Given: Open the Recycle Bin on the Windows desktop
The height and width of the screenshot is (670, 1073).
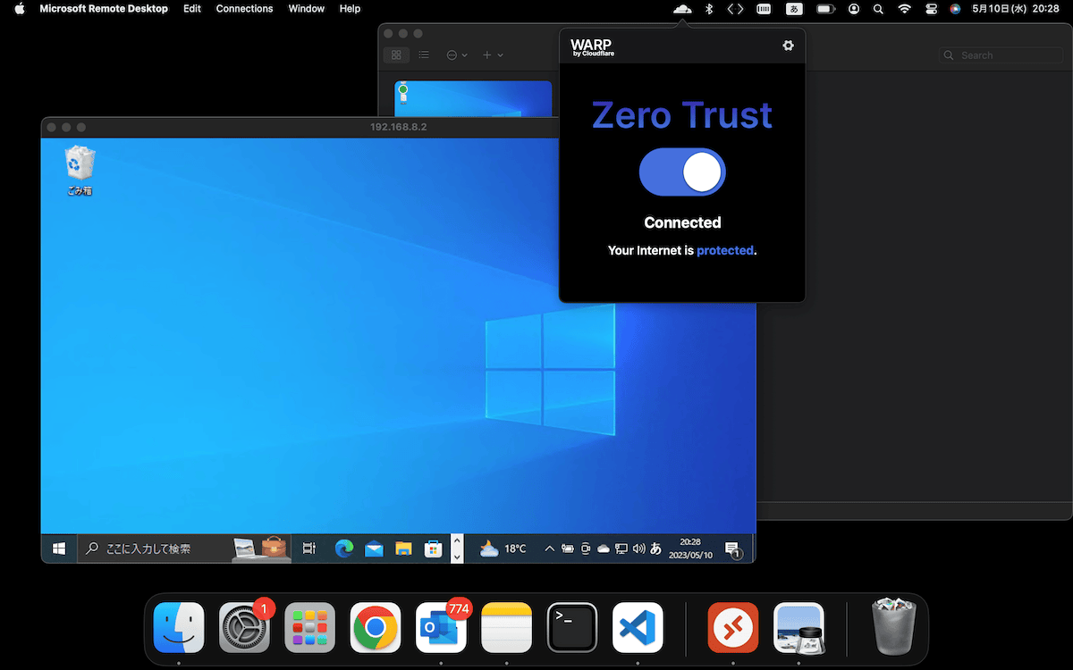Looking at the screenshot, I should coord(80,171).
